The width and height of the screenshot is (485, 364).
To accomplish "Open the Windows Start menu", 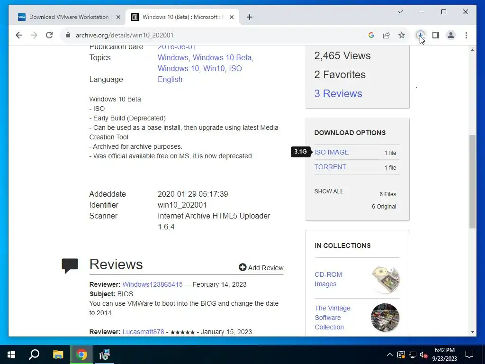I will click(11, 355).
